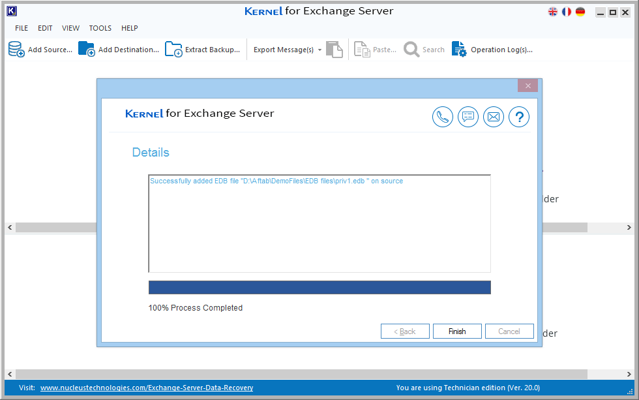Click the Back button
Screen dimensions: 639x400
[405, 331]
